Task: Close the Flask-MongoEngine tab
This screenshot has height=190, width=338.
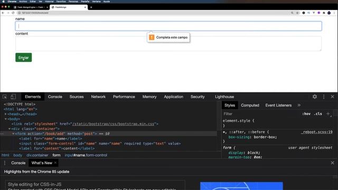Action: pos(47,7)
